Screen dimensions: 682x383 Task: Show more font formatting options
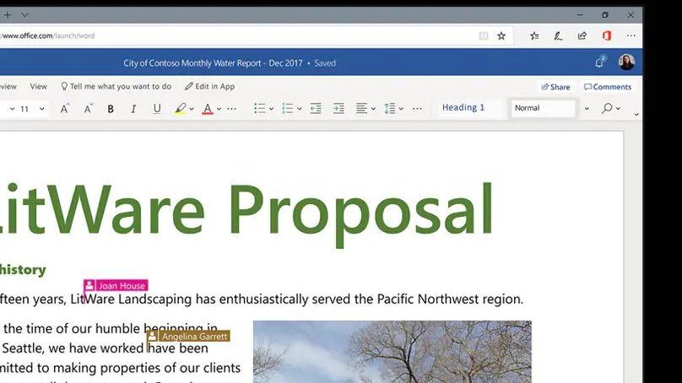[x=232, y=109]
